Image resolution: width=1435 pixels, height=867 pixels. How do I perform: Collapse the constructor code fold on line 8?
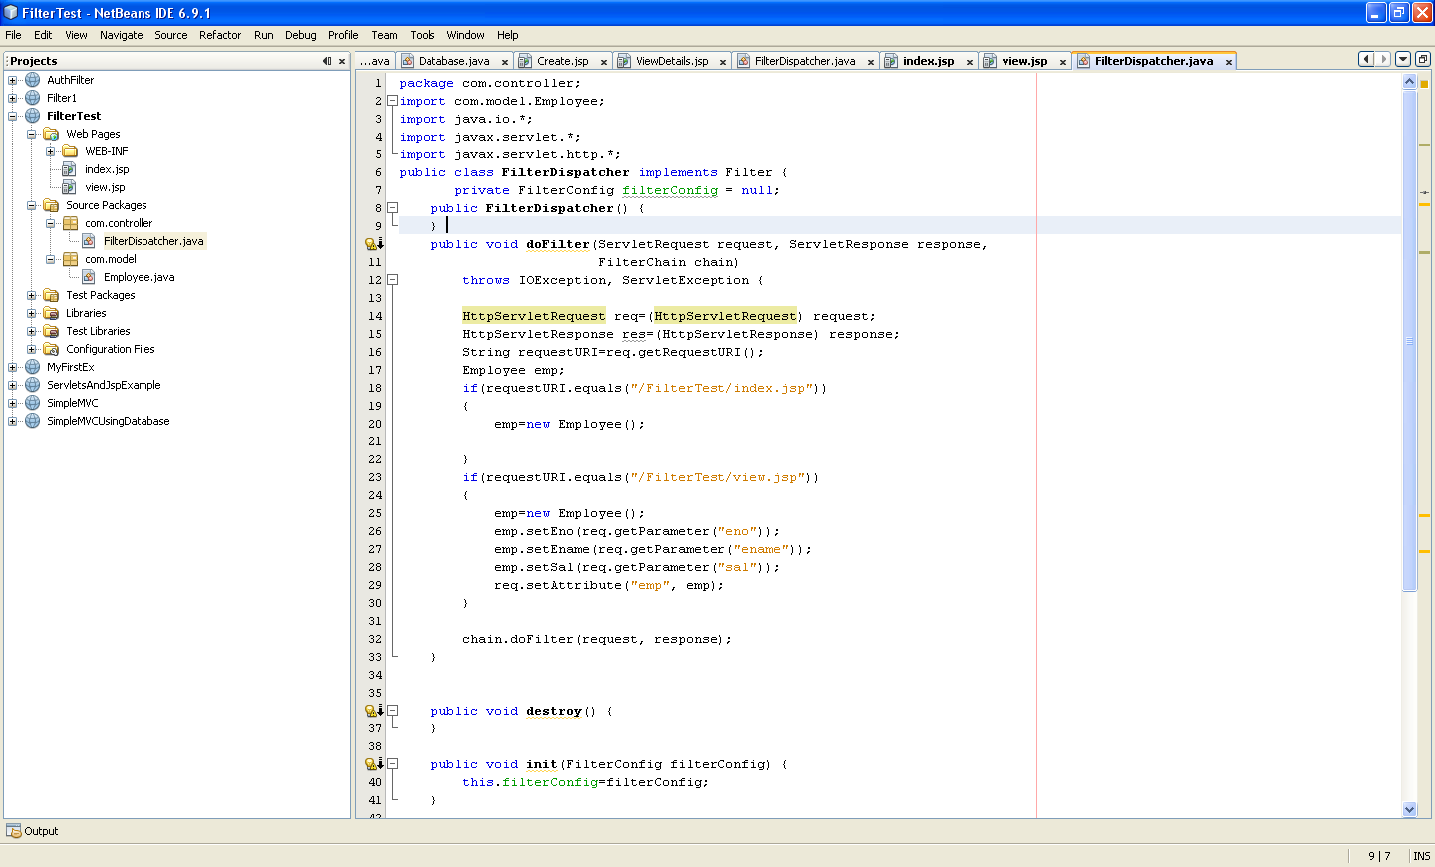click(x=392, y=208)
